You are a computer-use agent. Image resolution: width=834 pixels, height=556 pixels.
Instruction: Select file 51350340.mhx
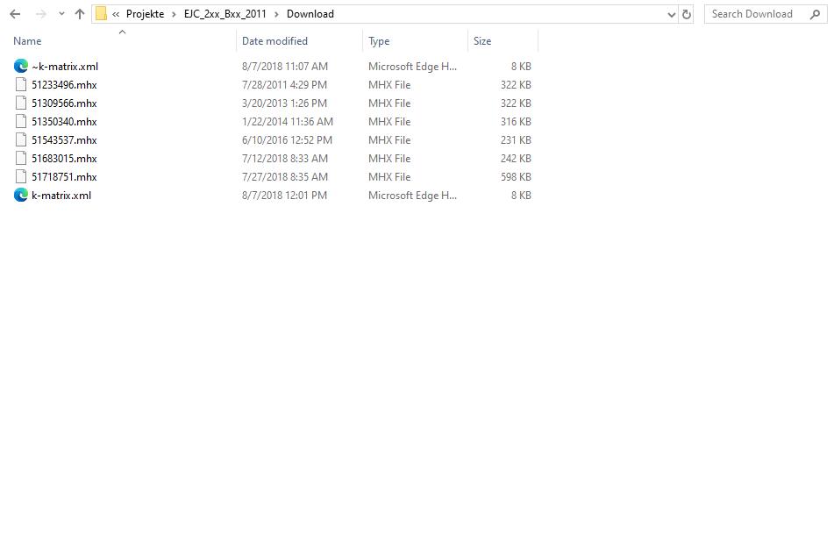click(x=64, y=122)
